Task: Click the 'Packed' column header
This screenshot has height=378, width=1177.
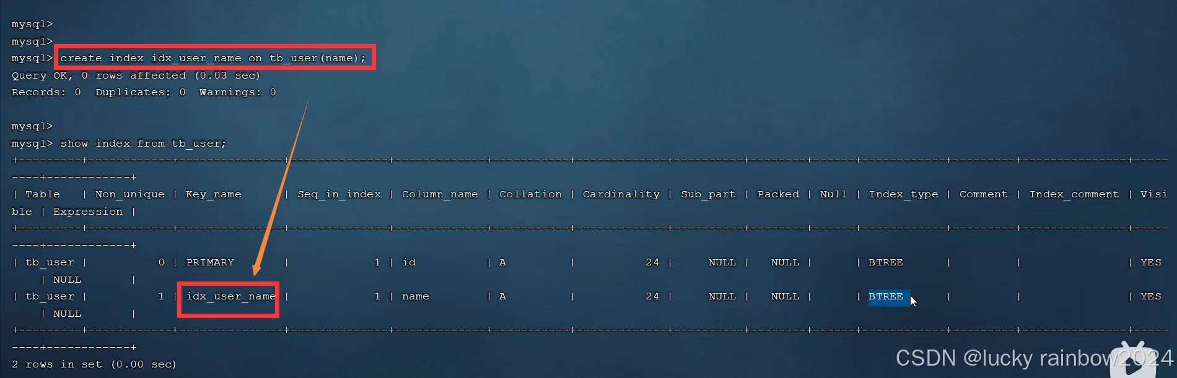Action: pyautogui.click(x=778, y=194)
